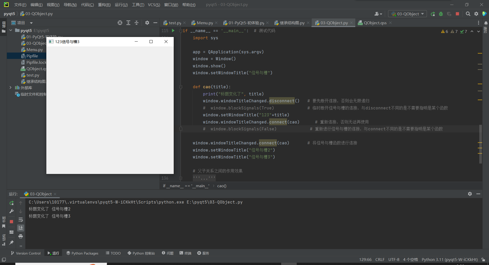Click the restore layout icon in Run panel
The width and height of the screenshot is (489, 265).
[11, 232]
